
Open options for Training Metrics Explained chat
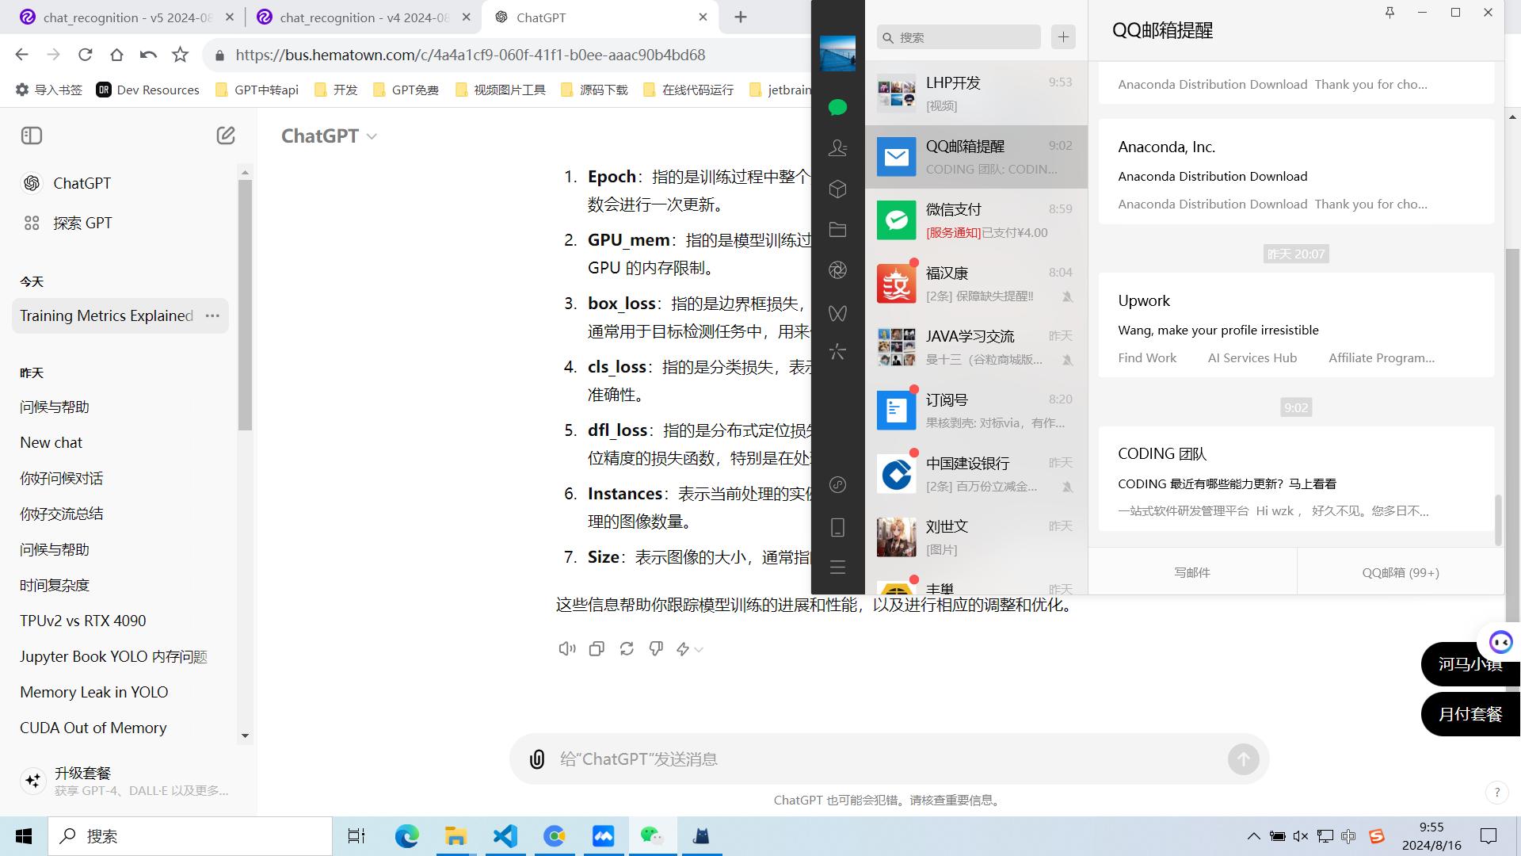pos(212,315)
